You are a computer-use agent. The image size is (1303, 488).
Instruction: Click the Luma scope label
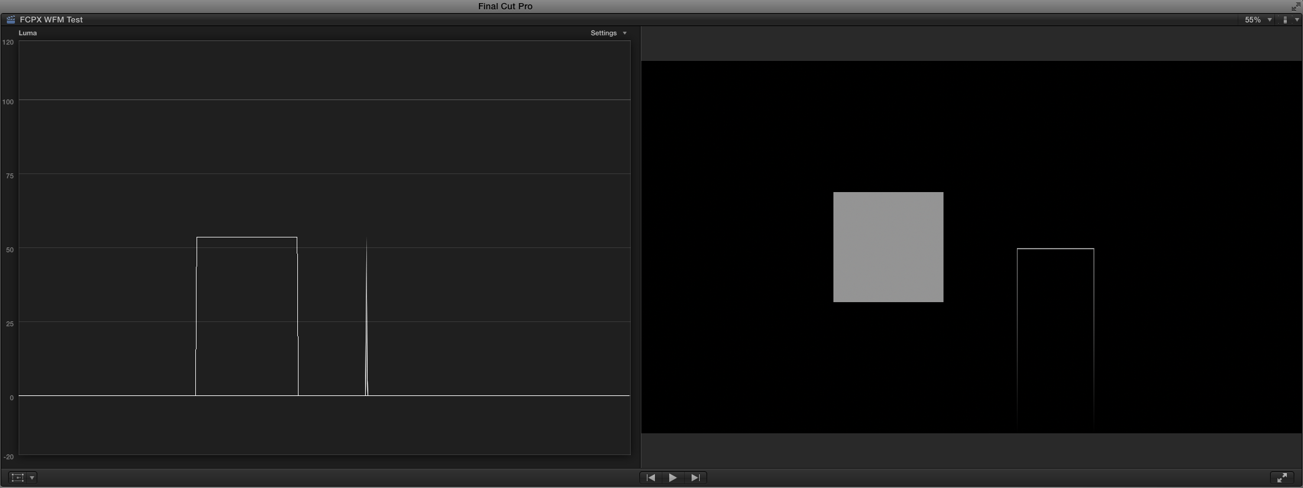click(x=28, y=33)
